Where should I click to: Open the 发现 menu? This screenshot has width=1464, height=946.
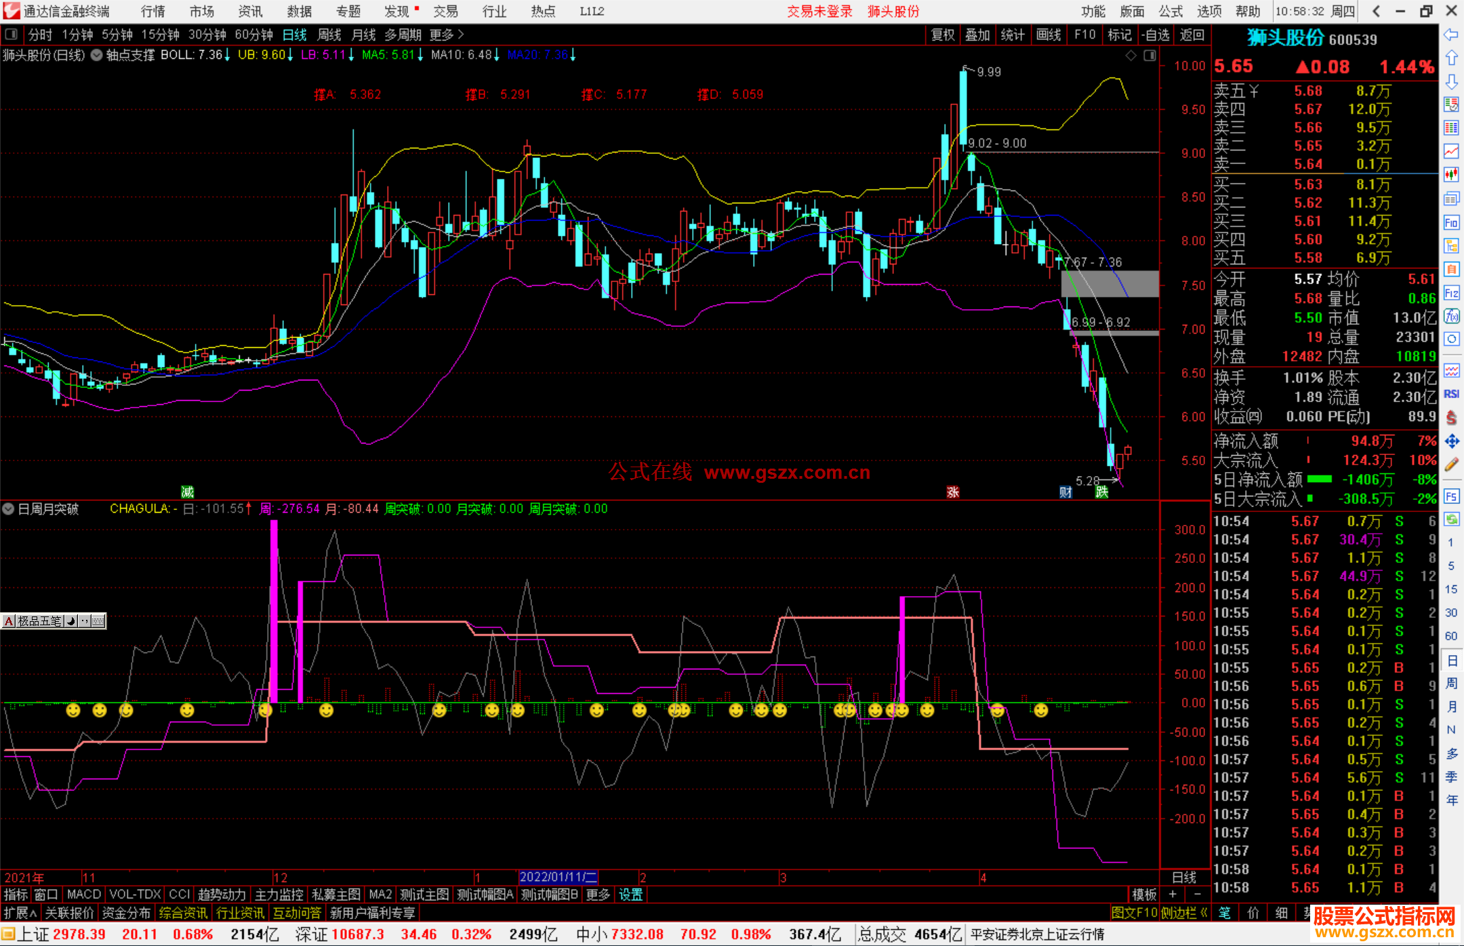click(x=397, y=12)
